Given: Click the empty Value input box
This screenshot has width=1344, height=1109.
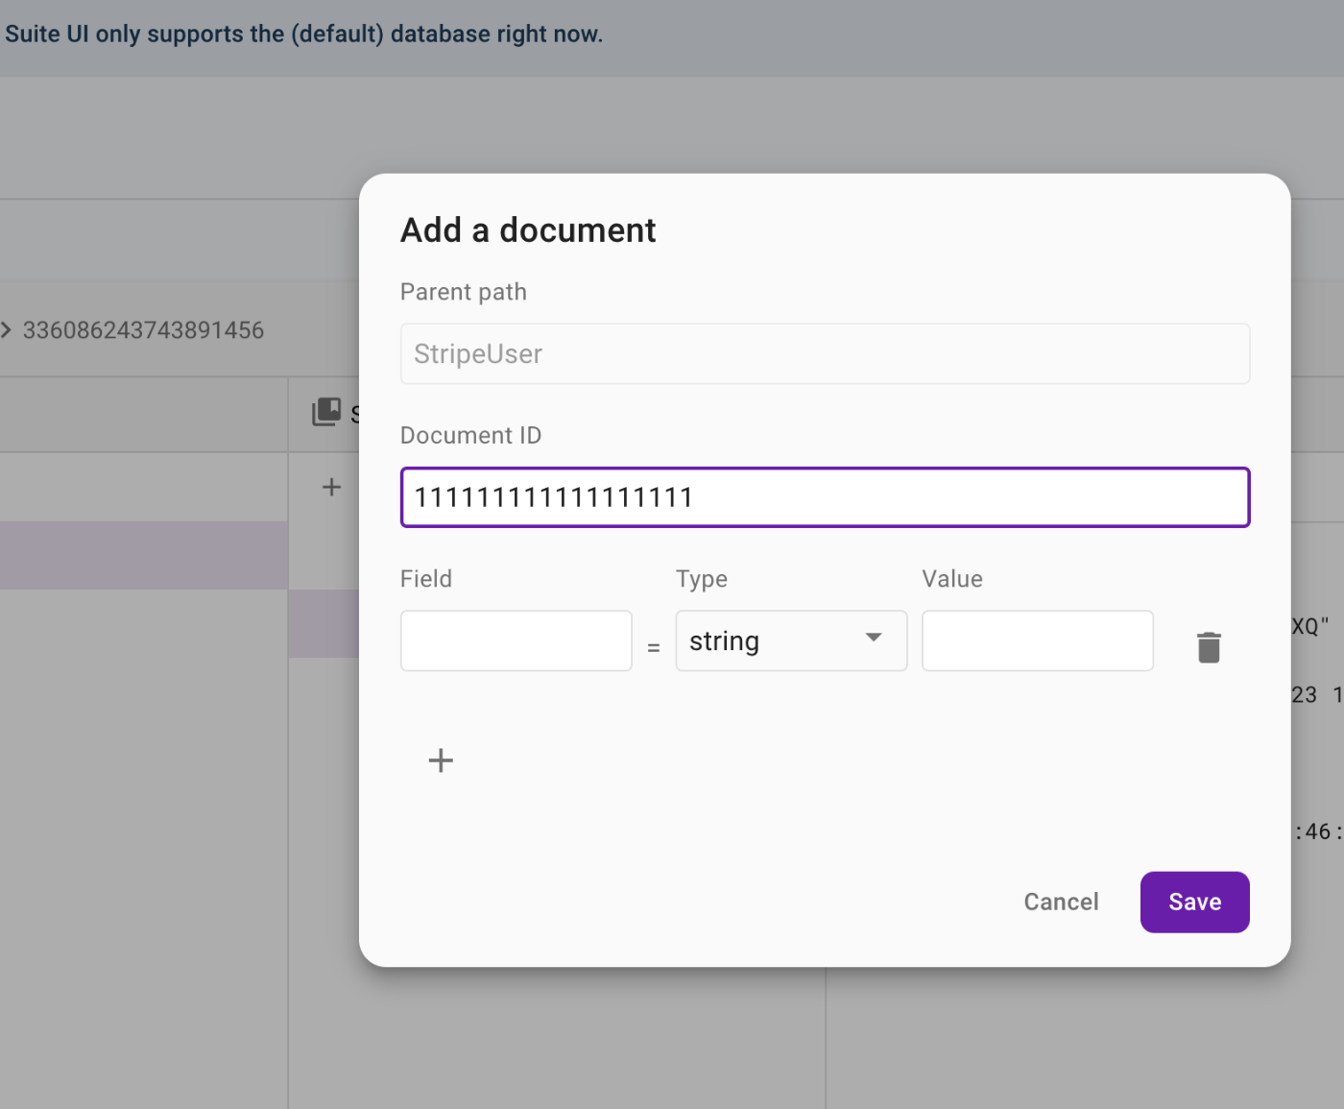Looking at the screenshot, I should (1037, 640).
